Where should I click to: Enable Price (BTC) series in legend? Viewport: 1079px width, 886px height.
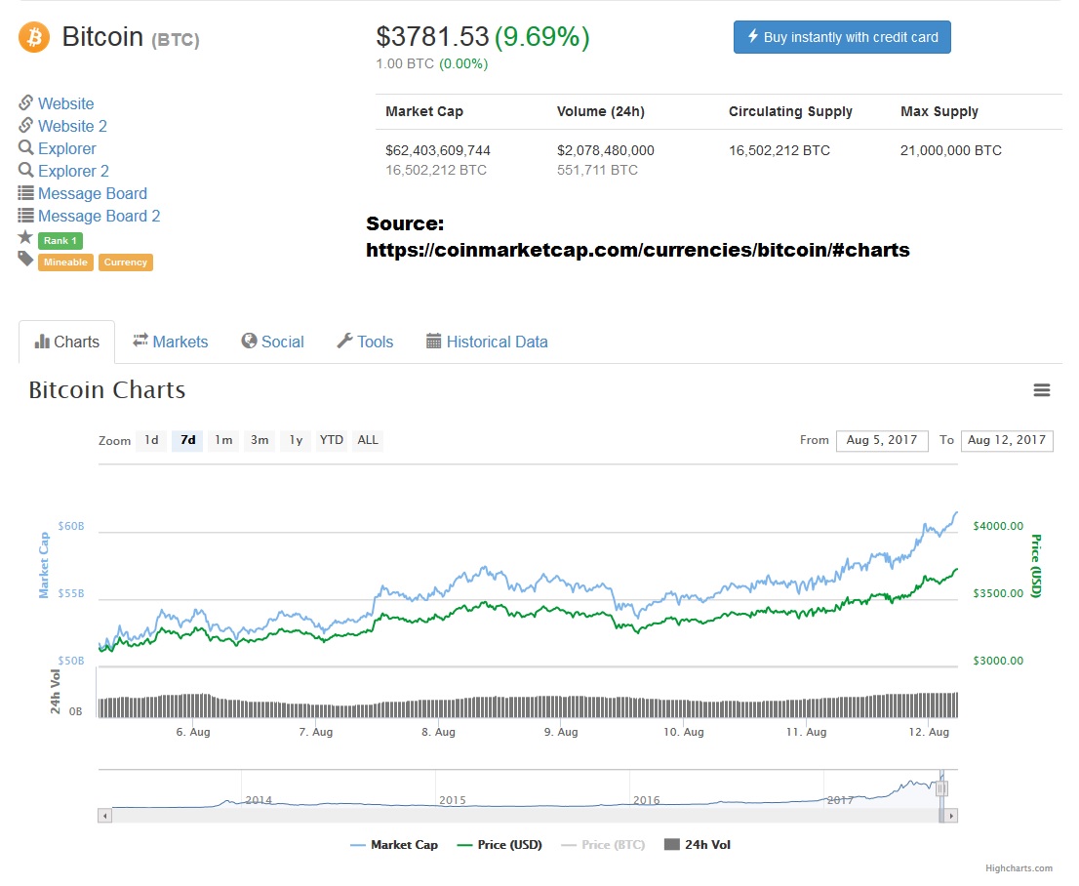603,845
